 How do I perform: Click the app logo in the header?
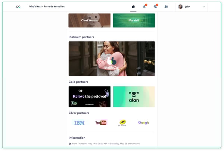[18, 7]
